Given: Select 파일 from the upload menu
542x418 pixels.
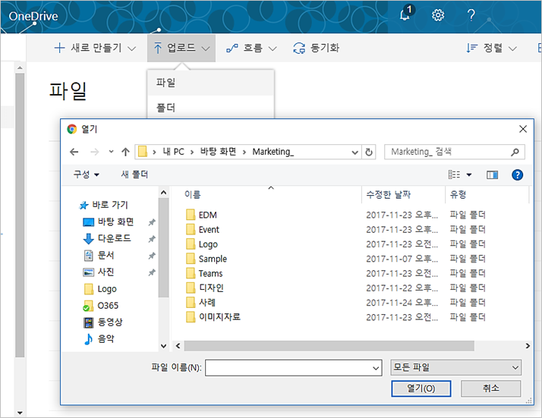Looking at the screenshot, I should point(165,82).
